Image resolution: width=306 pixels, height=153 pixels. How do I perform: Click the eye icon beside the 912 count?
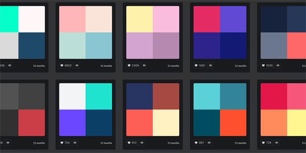[x=142, y=143]
